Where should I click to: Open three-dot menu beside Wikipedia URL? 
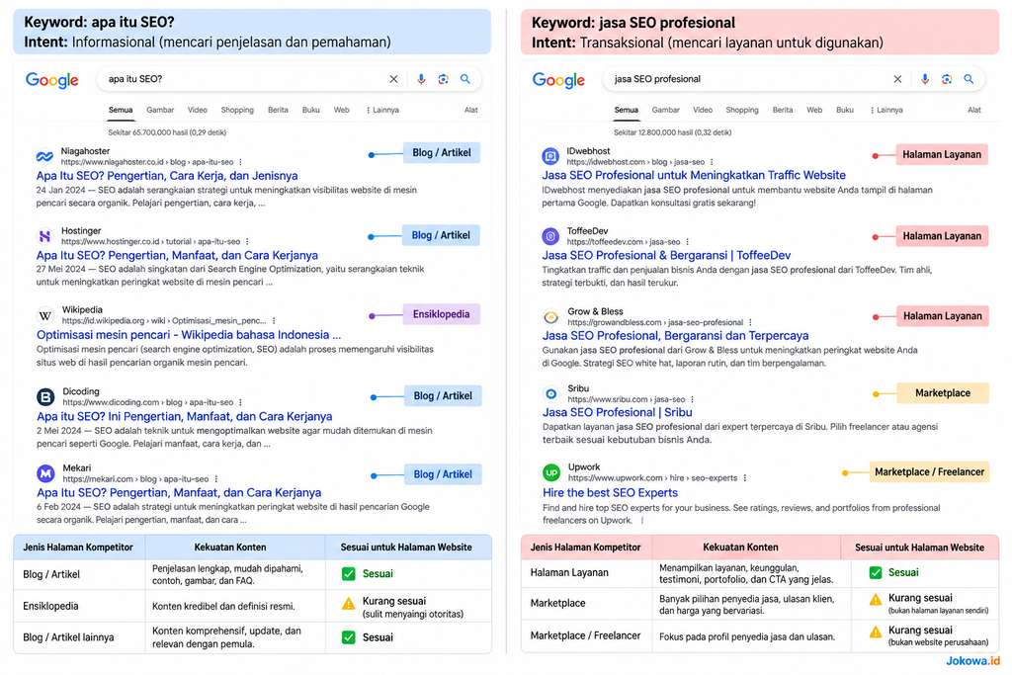pos(274,321)
